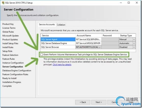Screen dimensions: 142x108
Task: Select Complete step in sidebar
Action: 7,86
